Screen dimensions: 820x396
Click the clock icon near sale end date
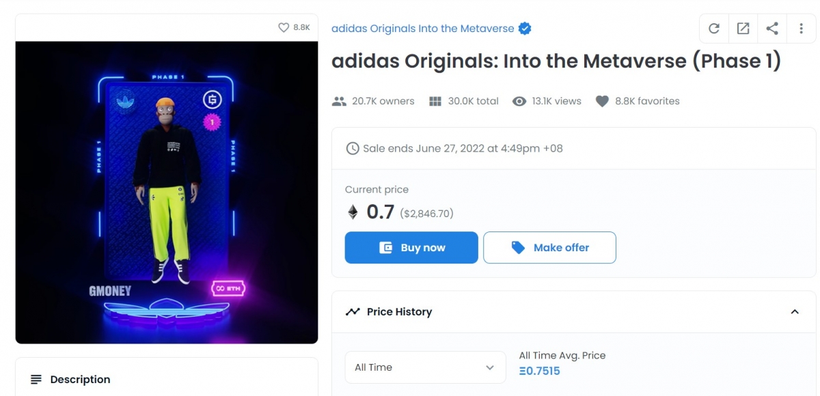(351, 148)
